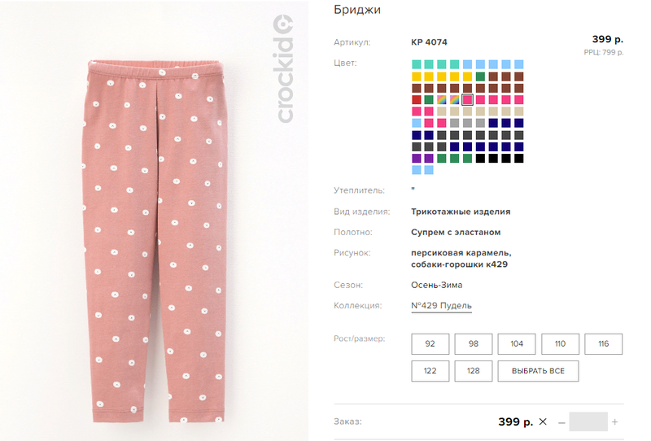Increase order quantity with plus icon
The image size is (651, 441).
pyautogui.click(x=615, y=422)
